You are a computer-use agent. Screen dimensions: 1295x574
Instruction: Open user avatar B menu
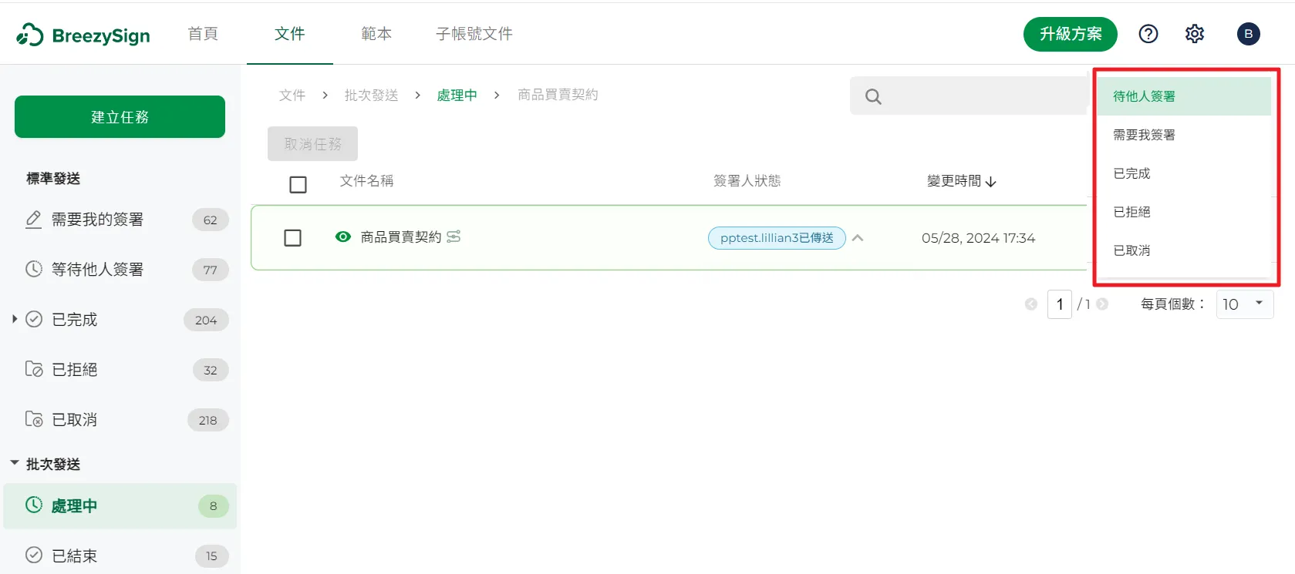(x=1248, y=34)
